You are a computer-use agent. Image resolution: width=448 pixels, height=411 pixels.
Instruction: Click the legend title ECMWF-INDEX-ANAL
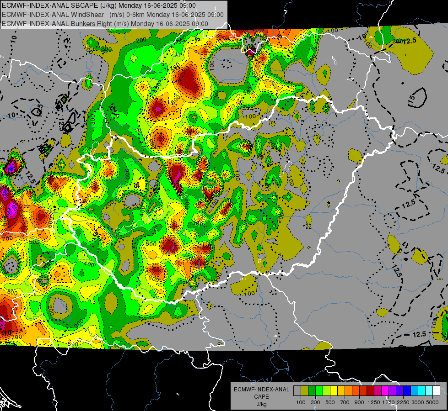pyautogui.click(x=262, y=390)
